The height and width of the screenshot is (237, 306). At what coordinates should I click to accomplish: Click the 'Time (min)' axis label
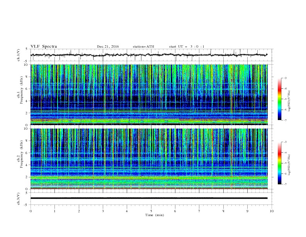[x=155, y=215]
